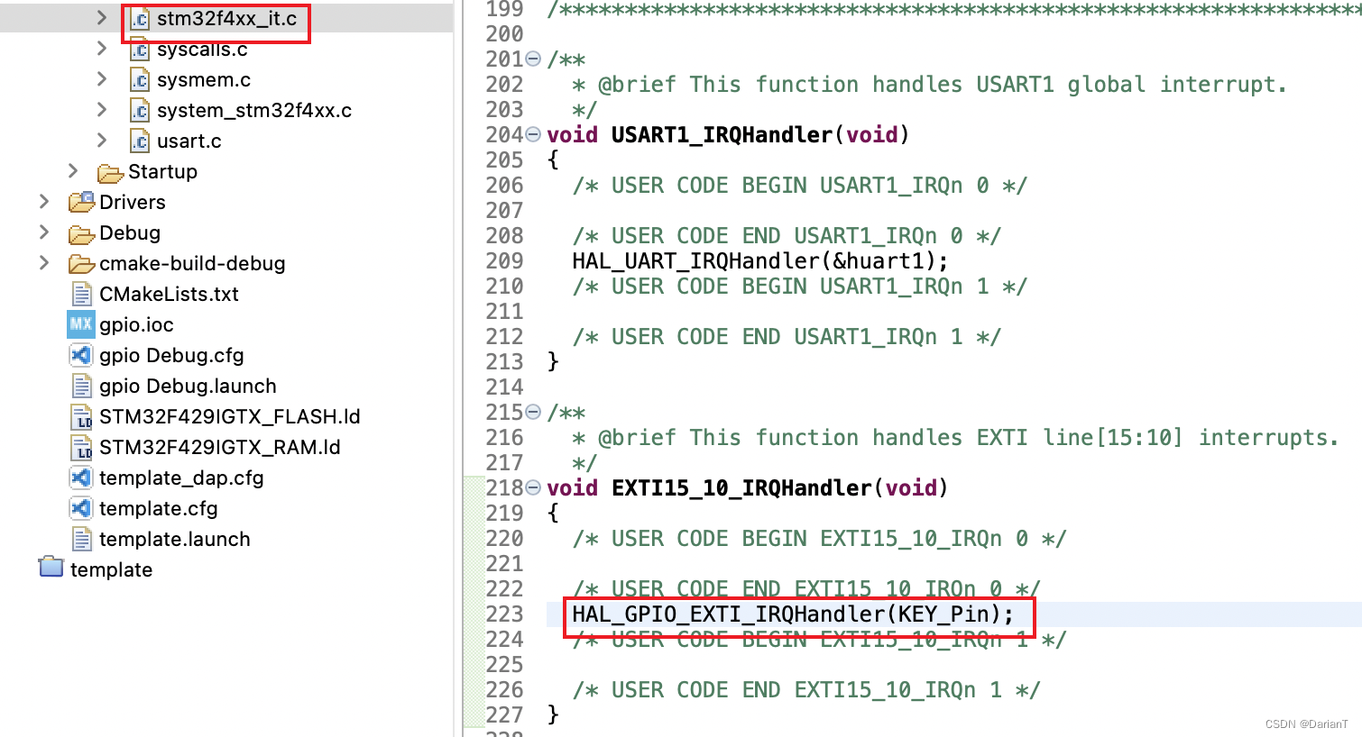Expand the cmake-build-debug folder
This screenshot has height=737, width=1362.
(x=44, y=263)
